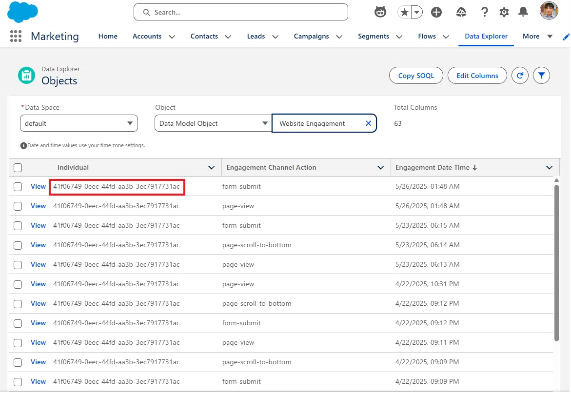This screenshot has height=394, width=571.
Task: Open View link for 4/22/2025 09:11 PM row
Action: click(38, 343)
